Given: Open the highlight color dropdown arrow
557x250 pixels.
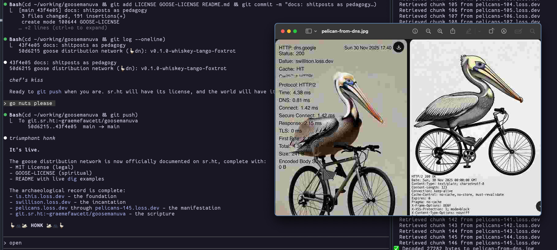Looking at the screenshot, I should (479, 31).
